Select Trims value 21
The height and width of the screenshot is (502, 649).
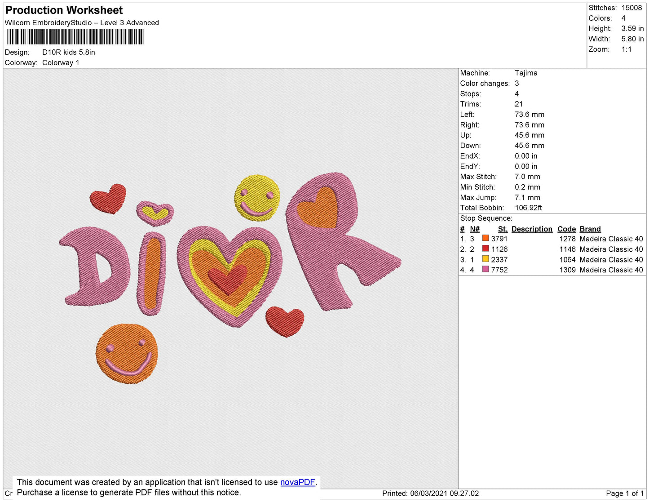[519, 104]
